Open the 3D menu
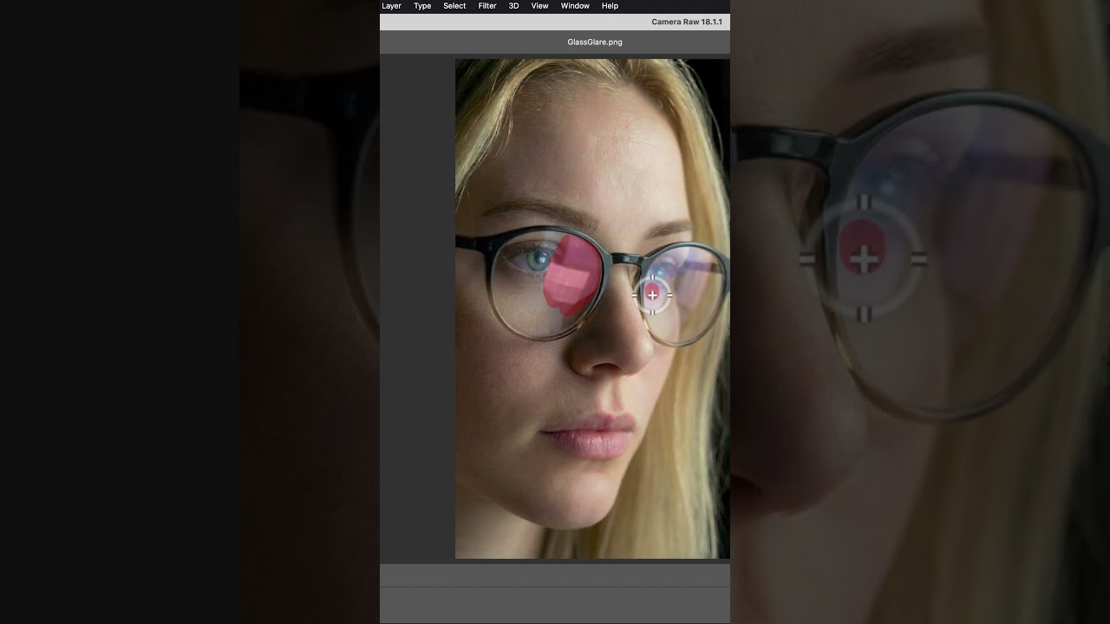The image size is (1110, 624). click(513, 6)
